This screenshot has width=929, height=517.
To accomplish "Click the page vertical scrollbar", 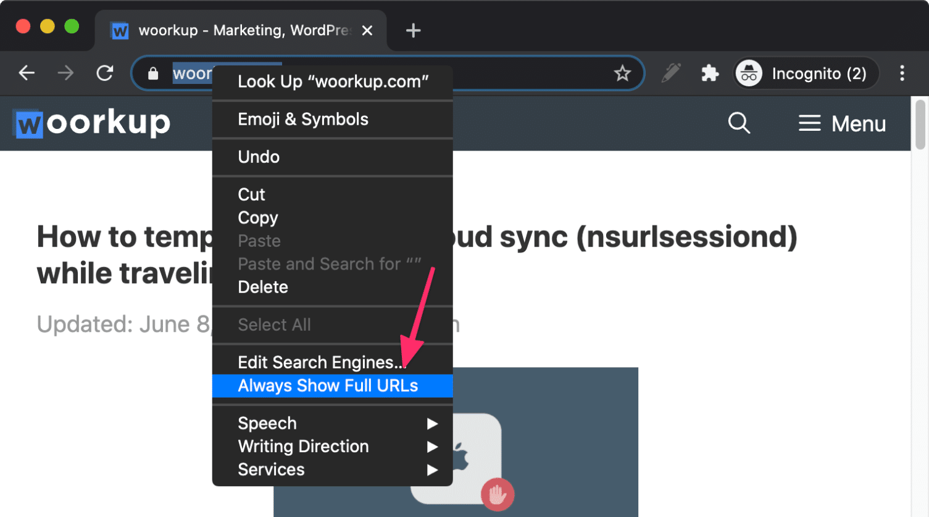I will click(x=920, y=125).
